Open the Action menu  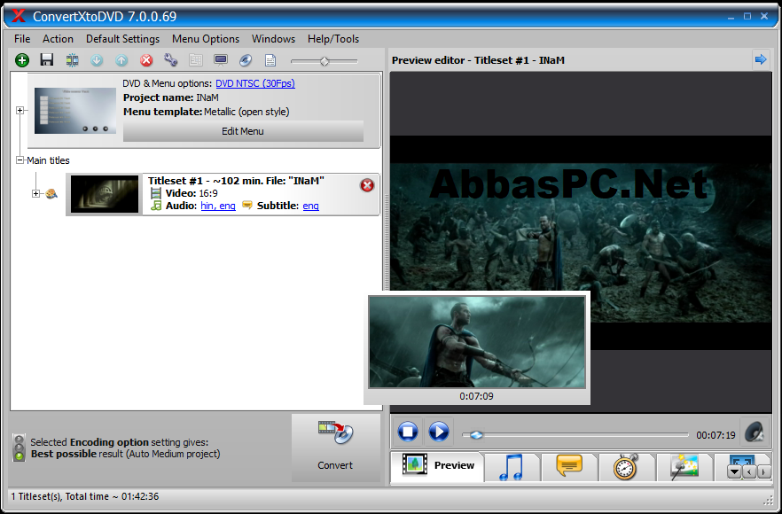58,39
